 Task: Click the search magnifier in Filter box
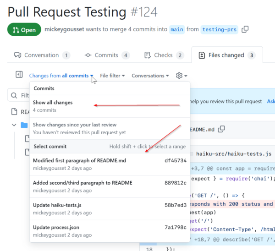coord(14,96)
